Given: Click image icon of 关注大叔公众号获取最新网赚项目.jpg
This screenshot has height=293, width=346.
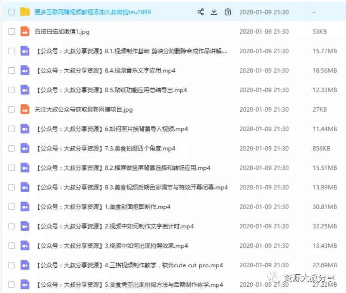Looking at the screenshot, I should point(25,109).
